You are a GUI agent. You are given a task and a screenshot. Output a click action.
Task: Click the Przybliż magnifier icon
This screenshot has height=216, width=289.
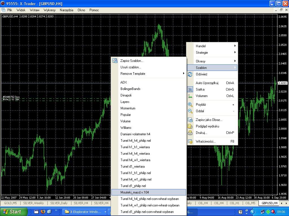click(190, 105)
